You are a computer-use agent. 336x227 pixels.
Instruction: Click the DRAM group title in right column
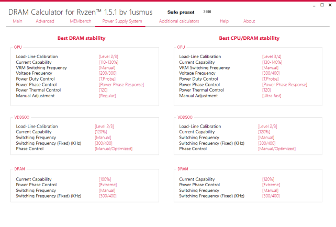point(183,169)
